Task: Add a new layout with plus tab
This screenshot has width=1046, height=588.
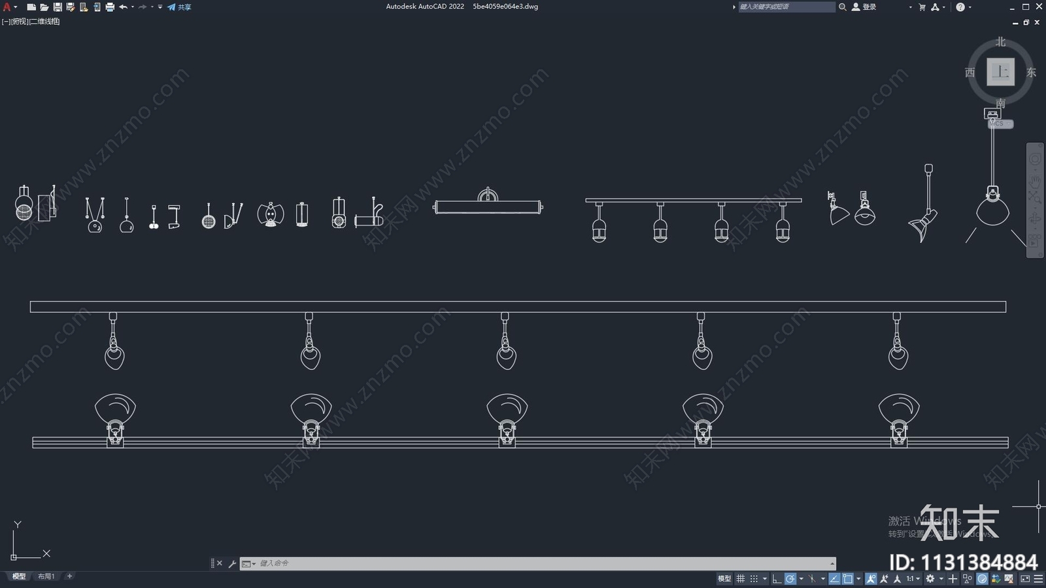Action: point(69,576)
